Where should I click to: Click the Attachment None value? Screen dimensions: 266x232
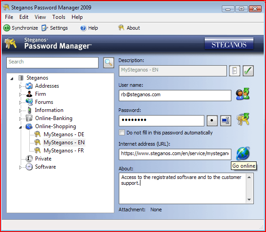pyautogui.click(x=156, y=210)
